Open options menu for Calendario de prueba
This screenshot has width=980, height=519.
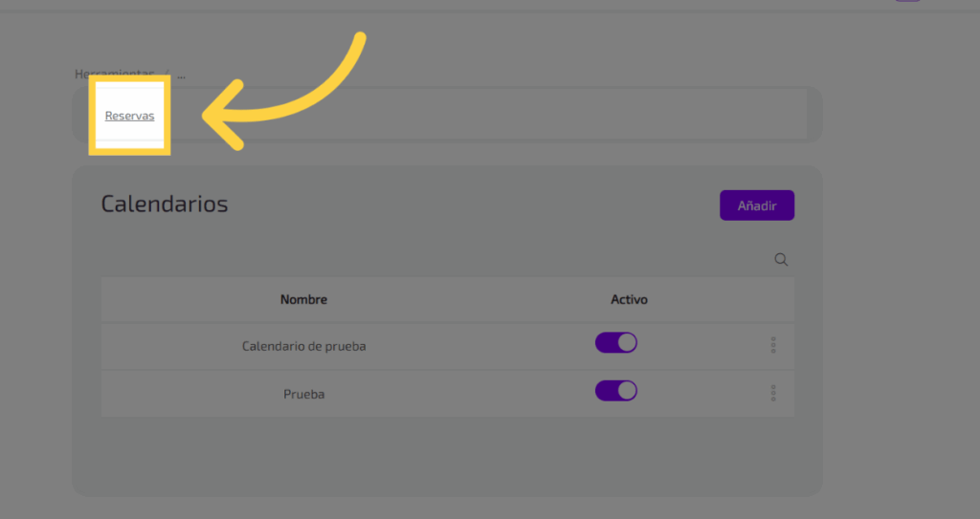(773, 345)
